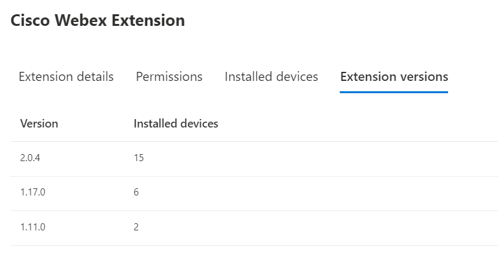Click empty space in the 1.11.0 row
Viewport: 498px width, 266px height.
tap(324, 227)
